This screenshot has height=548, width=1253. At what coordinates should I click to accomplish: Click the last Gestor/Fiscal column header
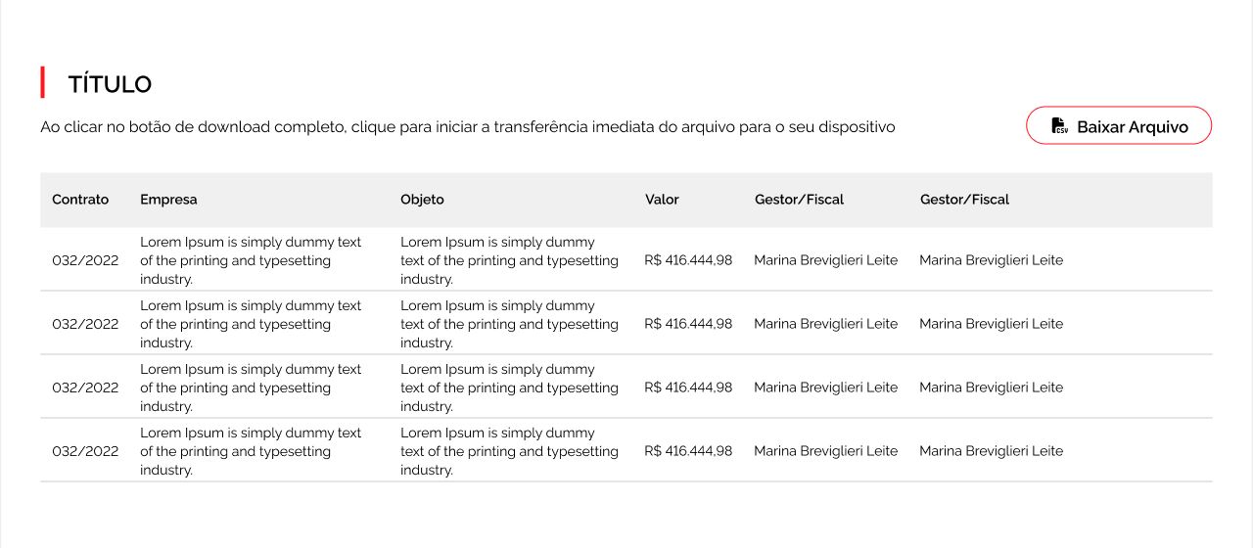tap(964, 200)
